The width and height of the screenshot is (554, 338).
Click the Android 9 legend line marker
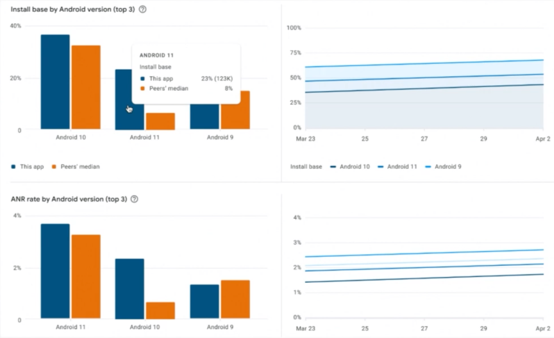coord(428,166)
